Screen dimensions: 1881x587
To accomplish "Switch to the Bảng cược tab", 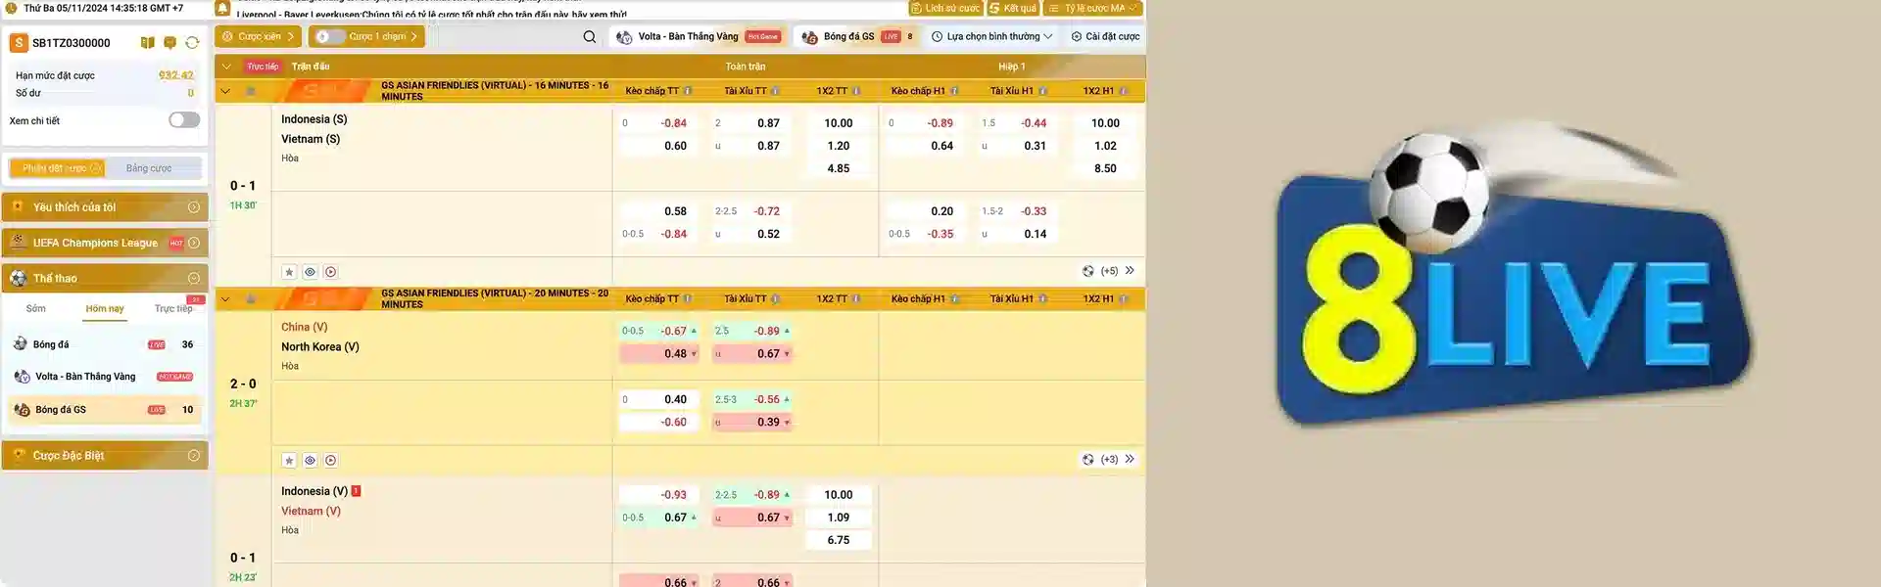I will [149, 168].
